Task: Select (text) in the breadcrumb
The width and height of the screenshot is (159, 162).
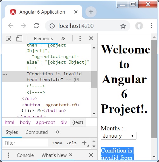Action: click(x=78, y=122)
